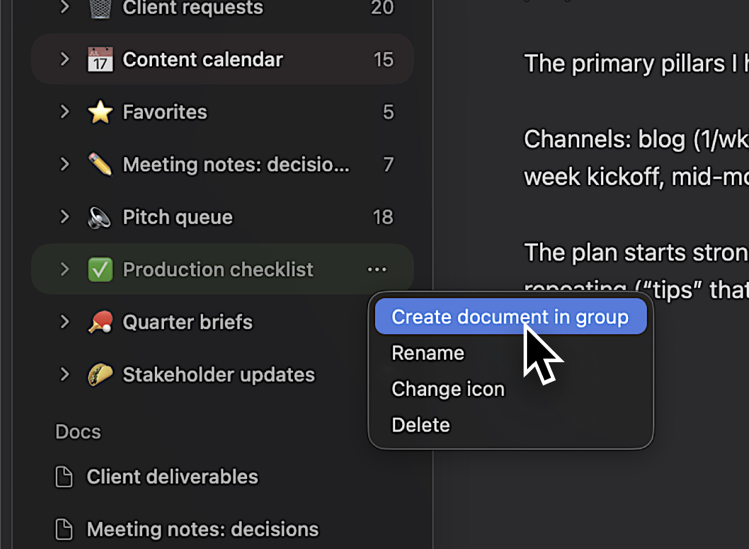The height and width of the screenshot is (549, 749).
Task: Click the ping-pong paddle icon for Quarter briefs
Action: click(x=100, y=323)
